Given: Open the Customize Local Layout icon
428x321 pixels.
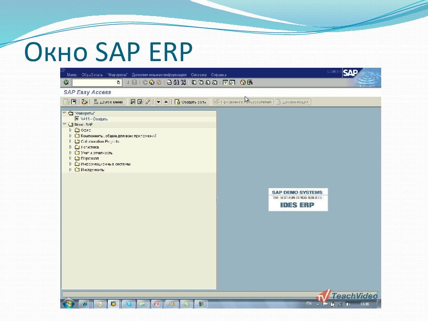Looking at the screenshot, I should [250, 82].
